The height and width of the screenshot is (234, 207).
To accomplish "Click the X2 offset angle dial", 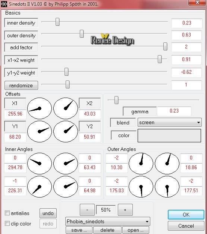I will pyautogui.click(x=66, y=108).
